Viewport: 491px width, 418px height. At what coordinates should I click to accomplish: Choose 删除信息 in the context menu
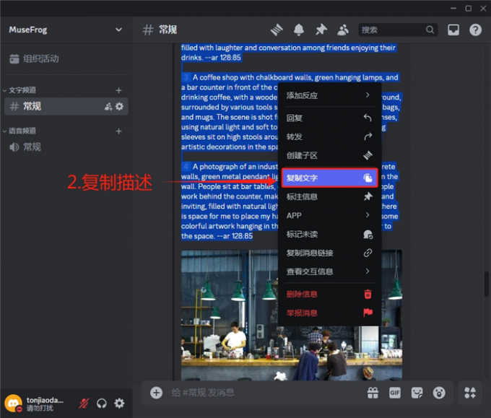(329, 294)
